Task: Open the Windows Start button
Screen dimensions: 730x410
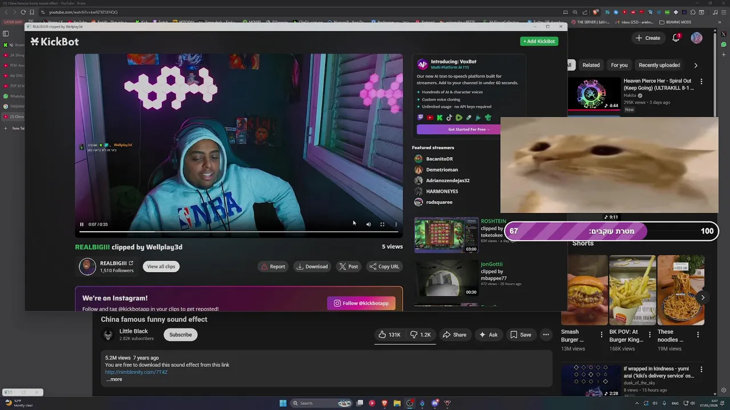Action: click(283, 403)
